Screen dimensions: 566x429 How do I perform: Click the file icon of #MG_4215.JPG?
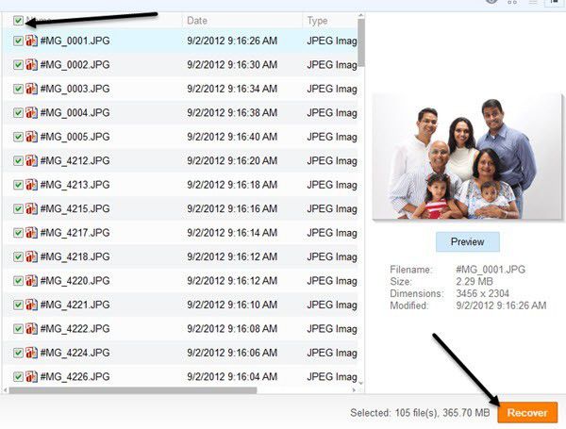[31, 209]
